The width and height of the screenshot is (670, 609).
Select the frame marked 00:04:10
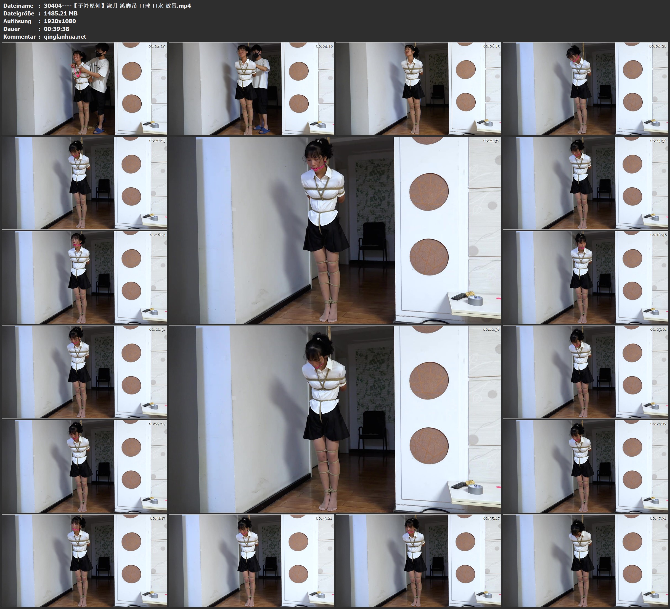251,88
